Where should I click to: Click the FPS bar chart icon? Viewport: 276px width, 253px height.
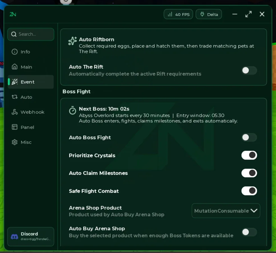click(x=170, y=14)
